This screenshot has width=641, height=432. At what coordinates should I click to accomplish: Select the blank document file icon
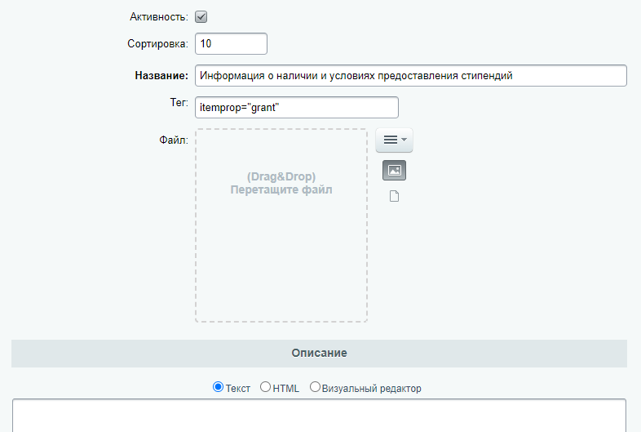pyautogui.click(x=394, y=196)
